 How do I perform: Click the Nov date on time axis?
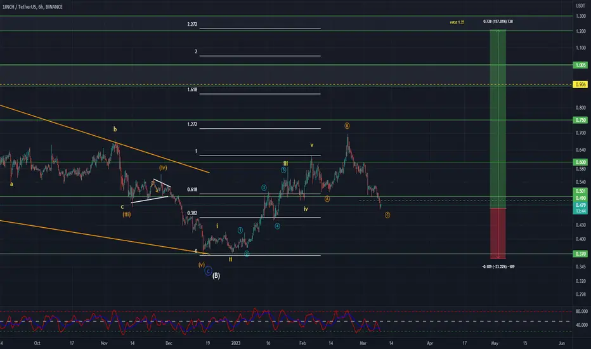click(104, 343)
